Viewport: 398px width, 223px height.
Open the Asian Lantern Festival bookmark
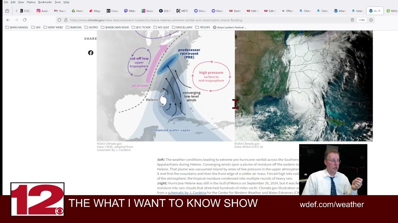point(229,27)
